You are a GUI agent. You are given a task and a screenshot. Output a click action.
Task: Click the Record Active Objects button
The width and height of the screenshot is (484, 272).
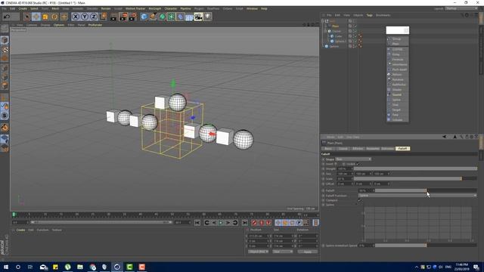tap(254, 223)
